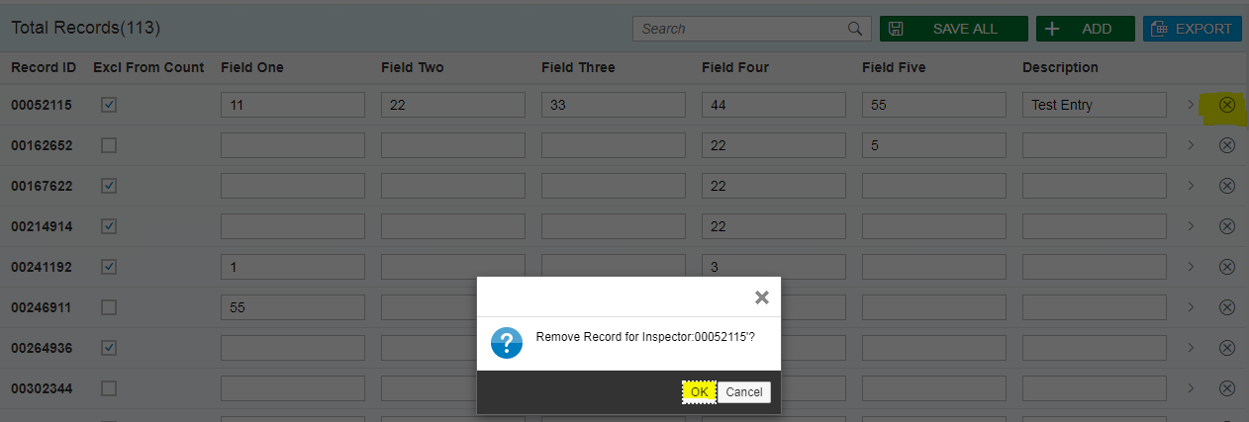
Task: Sort by the Record ID column header
Action: click(x=44, y=67)
